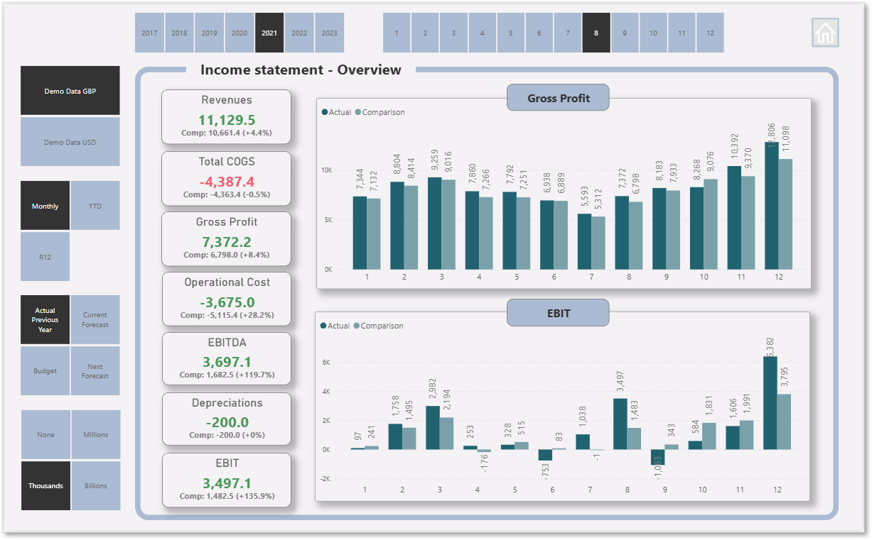Click the Gross Profit KPI card
This screenshot has width=872, height=540.
pos(227,238)
